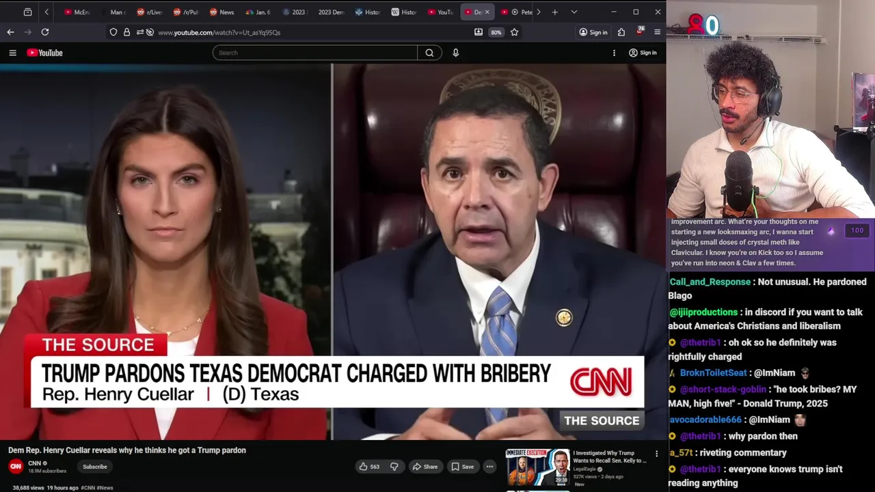Open the Firefox tab overview icon
Image resolution: width=875 pixels, height=492 pixels.
[27, 12]
